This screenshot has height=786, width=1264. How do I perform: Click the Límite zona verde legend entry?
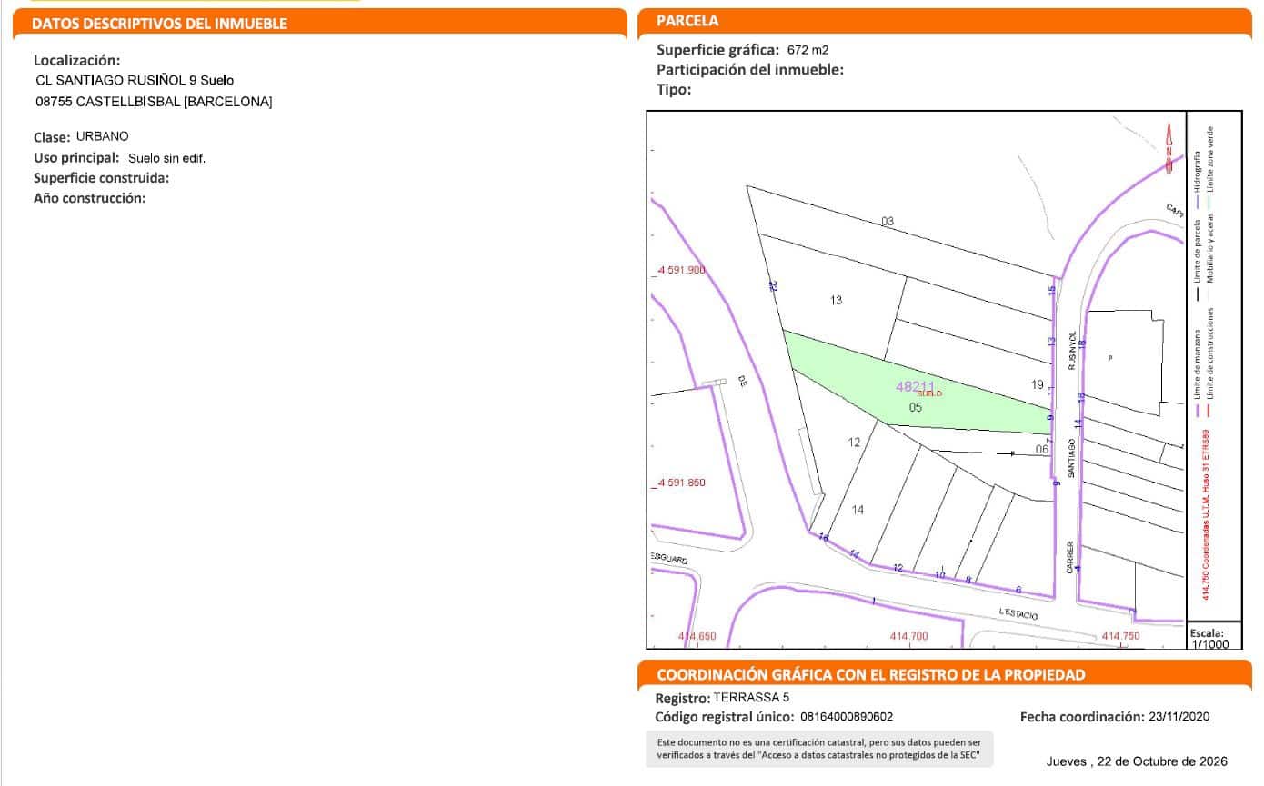(1210, 165)
